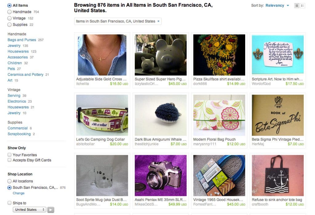Remove the South San Francisco location filter tag

(x=158, y=21)
